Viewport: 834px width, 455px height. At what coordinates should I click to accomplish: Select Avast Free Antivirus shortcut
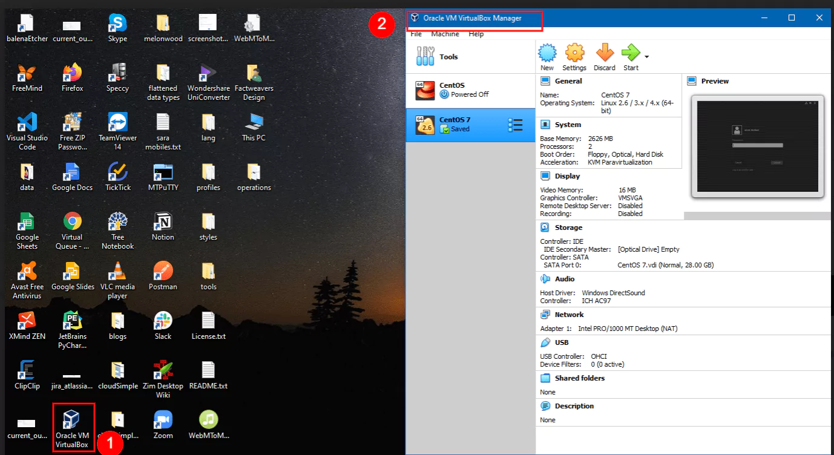click(x=27, y=281)
